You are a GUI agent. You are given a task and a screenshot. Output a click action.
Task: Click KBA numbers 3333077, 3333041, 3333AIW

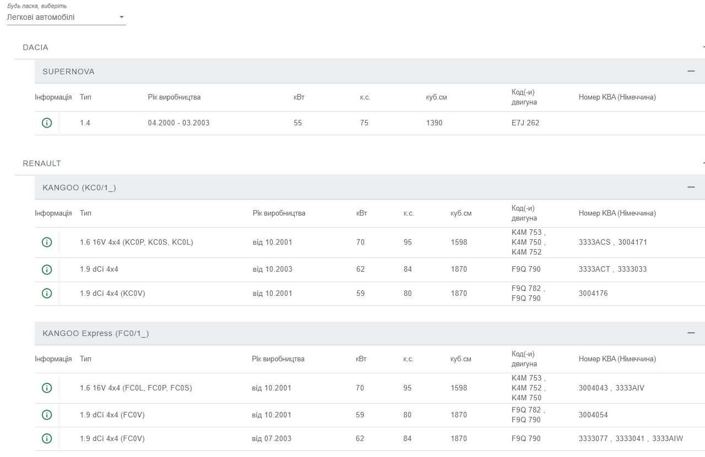click(x=631, y=438)
